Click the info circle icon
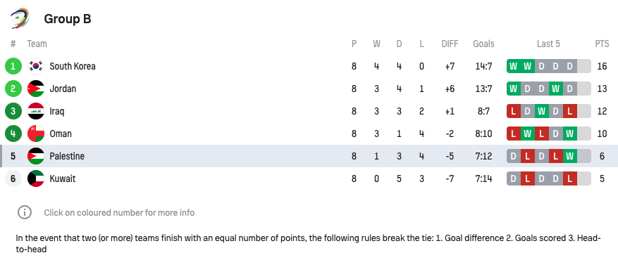This screenshot has width=618, height=260. pyautogui.click(x=25, y=212)
